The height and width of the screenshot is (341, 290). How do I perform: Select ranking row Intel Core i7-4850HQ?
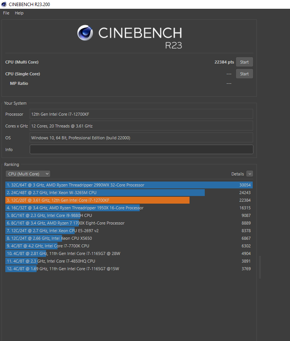tap(129, 261)
